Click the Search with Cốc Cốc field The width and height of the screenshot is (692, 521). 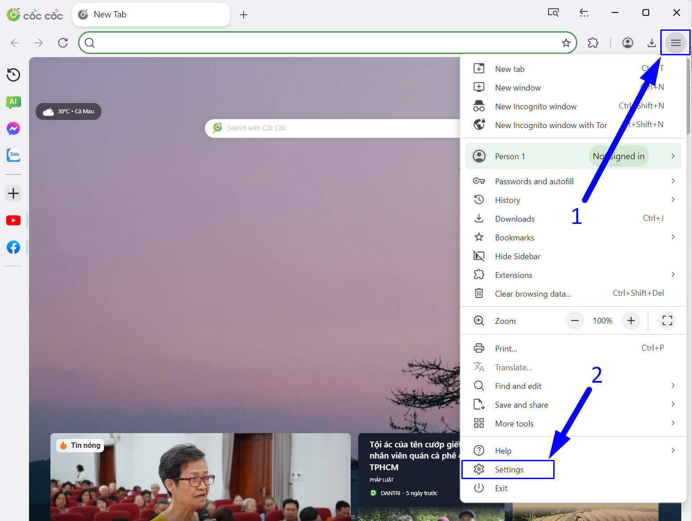click(x=312, y=128)
